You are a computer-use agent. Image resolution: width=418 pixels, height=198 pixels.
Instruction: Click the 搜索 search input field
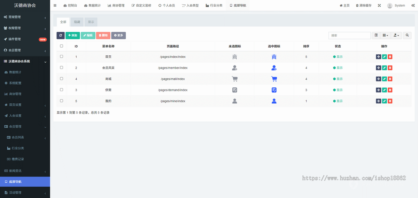349,35
